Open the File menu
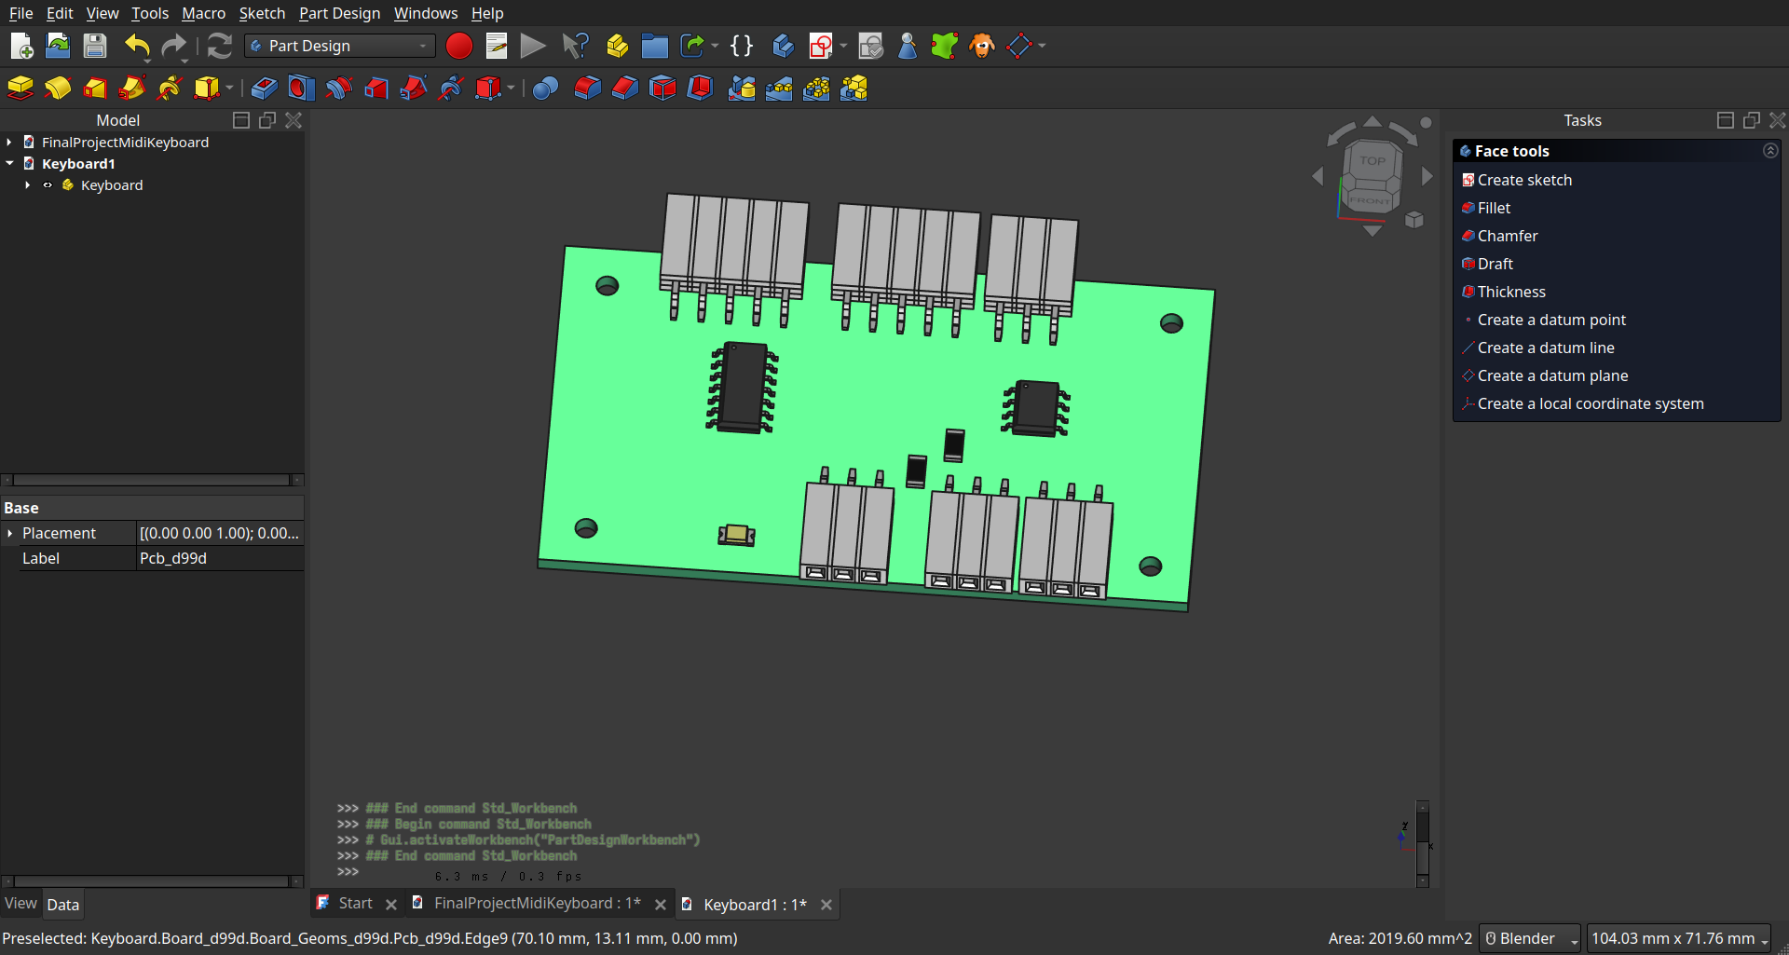 click(x=20, y=13)
